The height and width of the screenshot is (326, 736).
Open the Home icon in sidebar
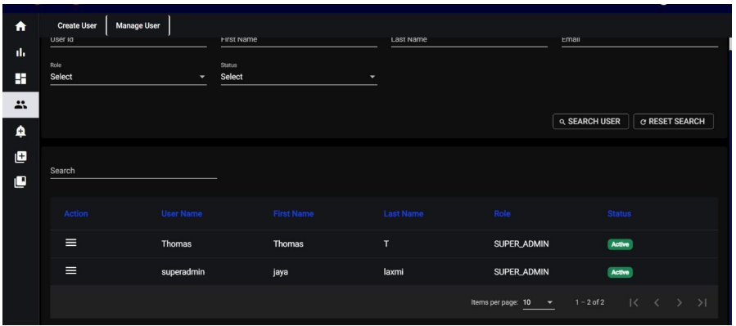(20, 27)
